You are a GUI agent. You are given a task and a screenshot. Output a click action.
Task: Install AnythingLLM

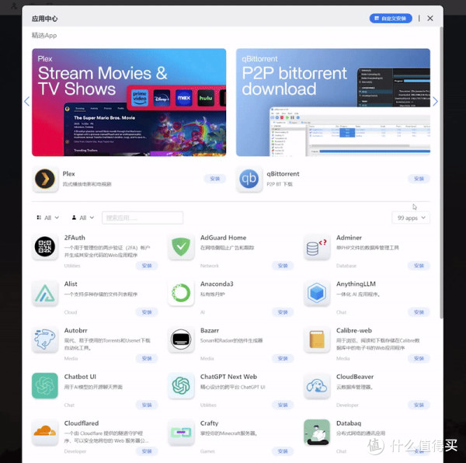419,312
